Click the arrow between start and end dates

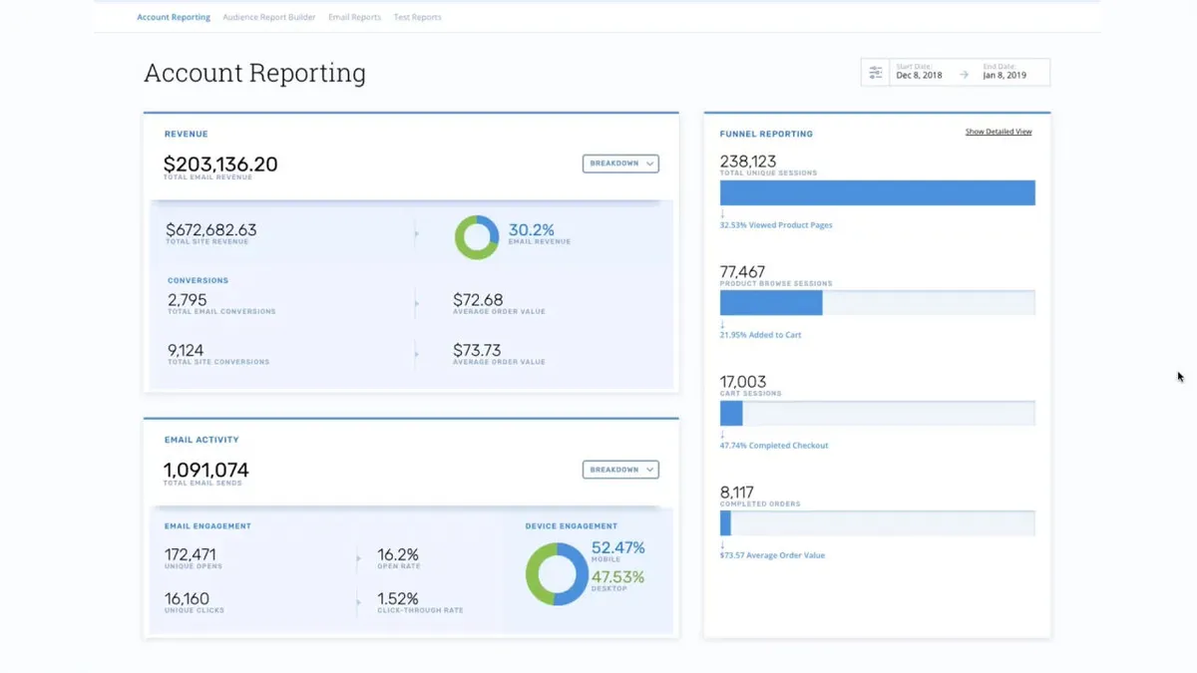pos(964,75)
